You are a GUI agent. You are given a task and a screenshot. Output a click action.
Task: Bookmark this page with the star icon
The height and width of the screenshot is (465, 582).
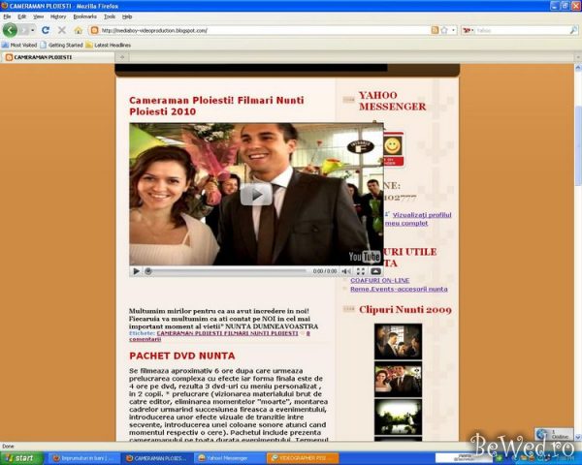(444, 30)
